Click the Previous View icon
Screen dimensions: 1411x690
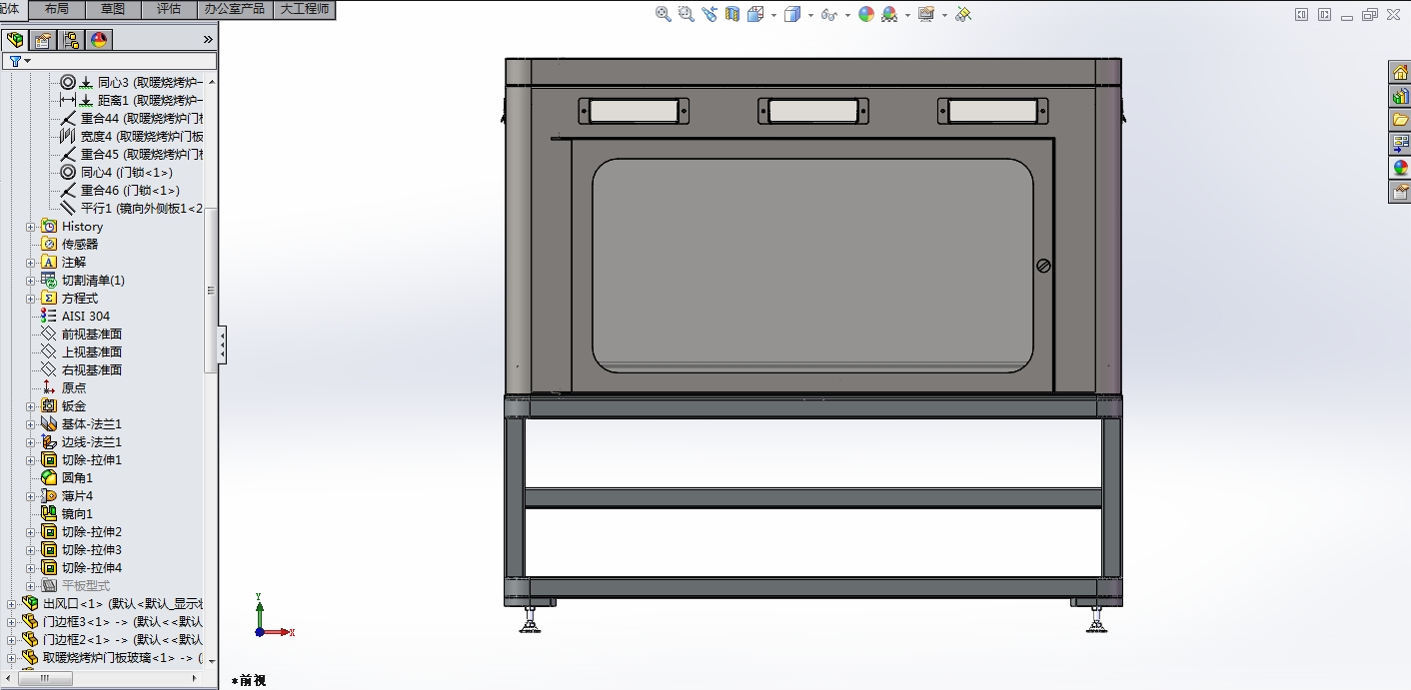709,14
